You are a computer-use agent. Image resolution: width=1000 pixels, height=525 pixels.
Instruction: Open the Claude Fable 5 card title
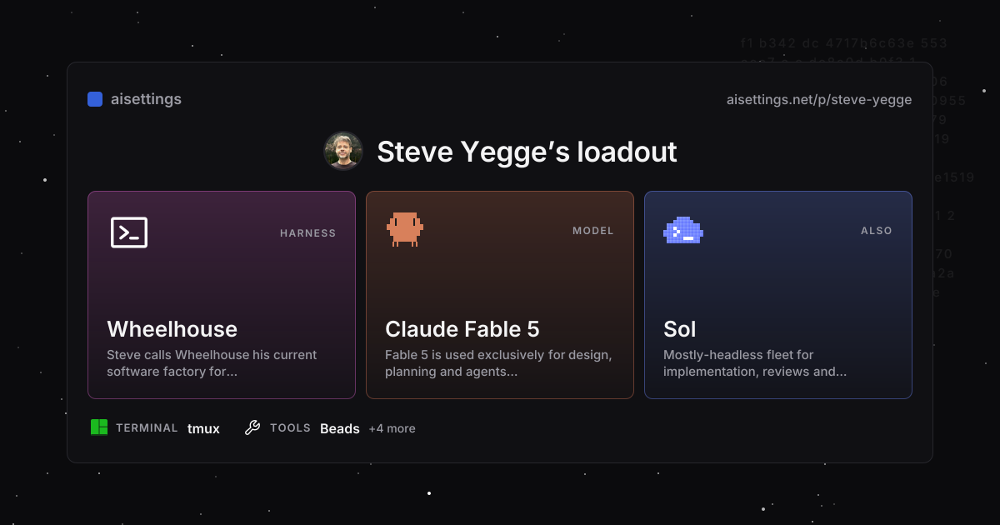(x=462, y=329)
